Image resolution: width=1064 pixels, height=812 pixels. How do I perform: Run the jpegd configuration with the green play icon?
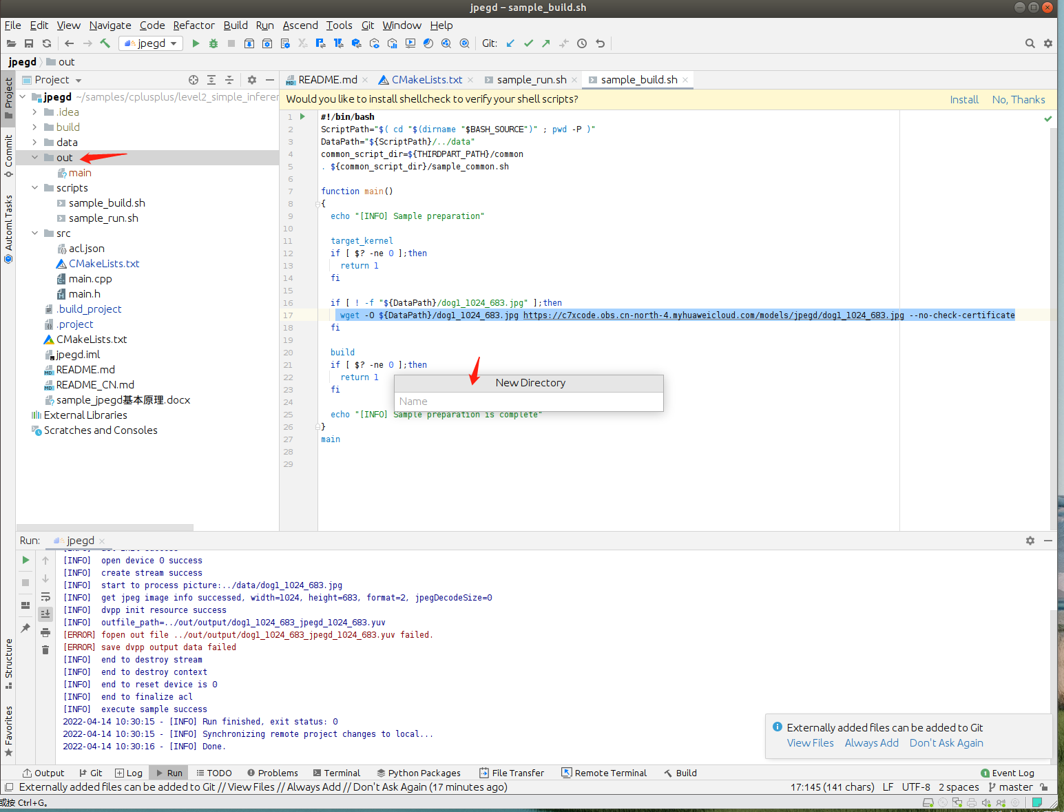pyautogui.click(x=196, y=43)
